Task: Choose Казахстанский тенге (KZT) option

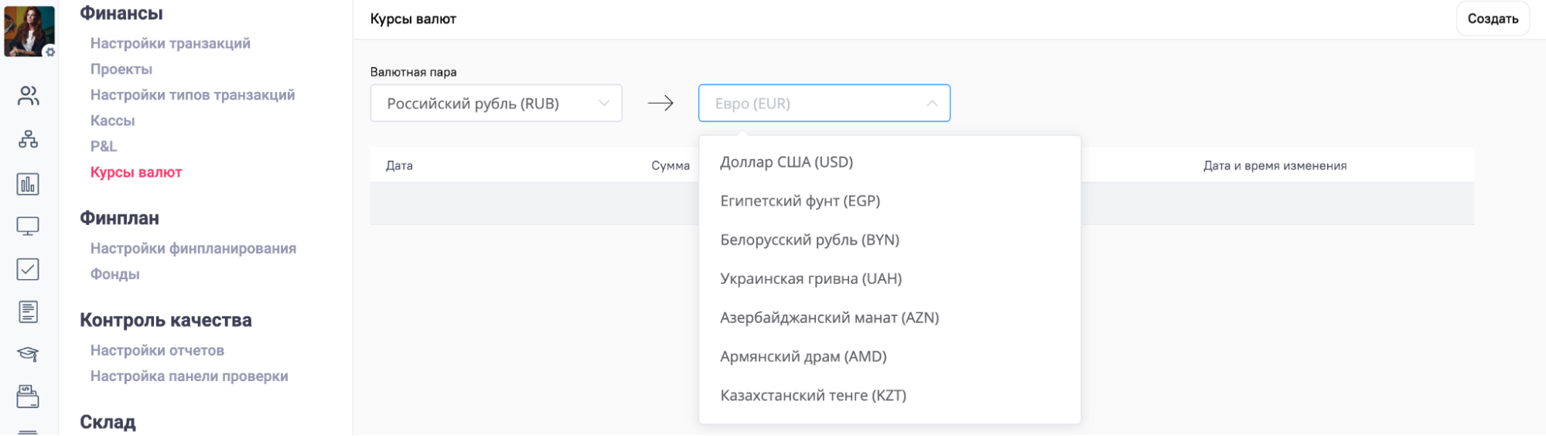Action: [889, 395]
